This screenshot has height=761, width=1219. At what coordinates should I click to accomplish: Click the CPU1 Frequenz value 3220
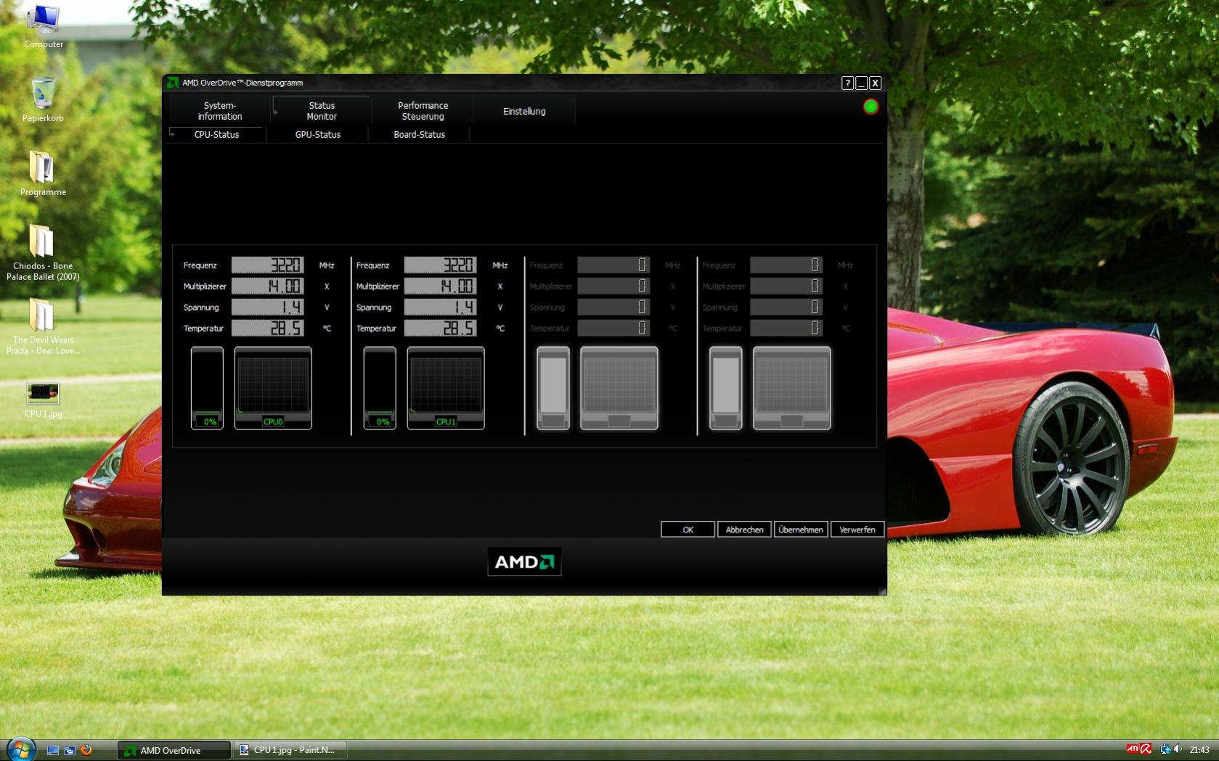(x=441, y=265)
